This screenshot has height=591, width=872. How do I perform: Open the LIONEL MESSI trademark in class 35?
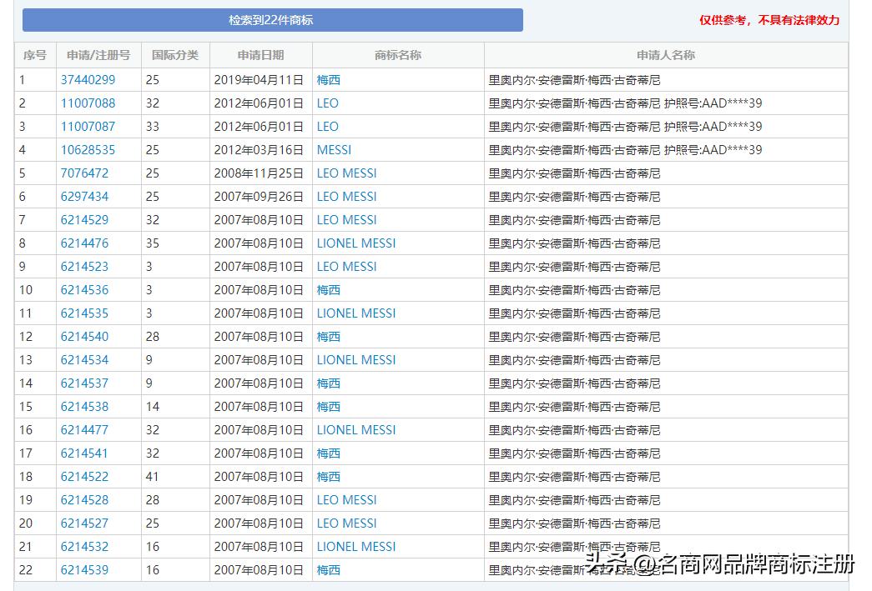point(355,243)
